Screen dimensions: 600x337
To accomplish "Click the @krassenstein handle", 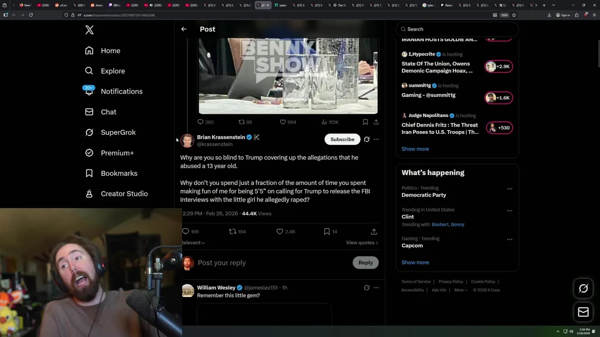I will click(215, 144).
